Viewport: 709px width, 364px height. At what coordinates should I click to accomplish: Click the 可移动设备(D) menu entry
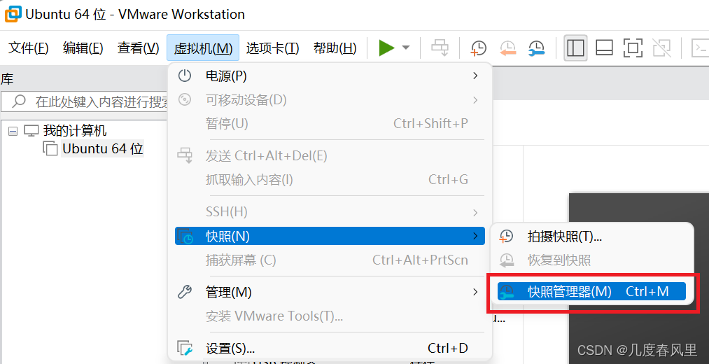click(x=330, y=99)
